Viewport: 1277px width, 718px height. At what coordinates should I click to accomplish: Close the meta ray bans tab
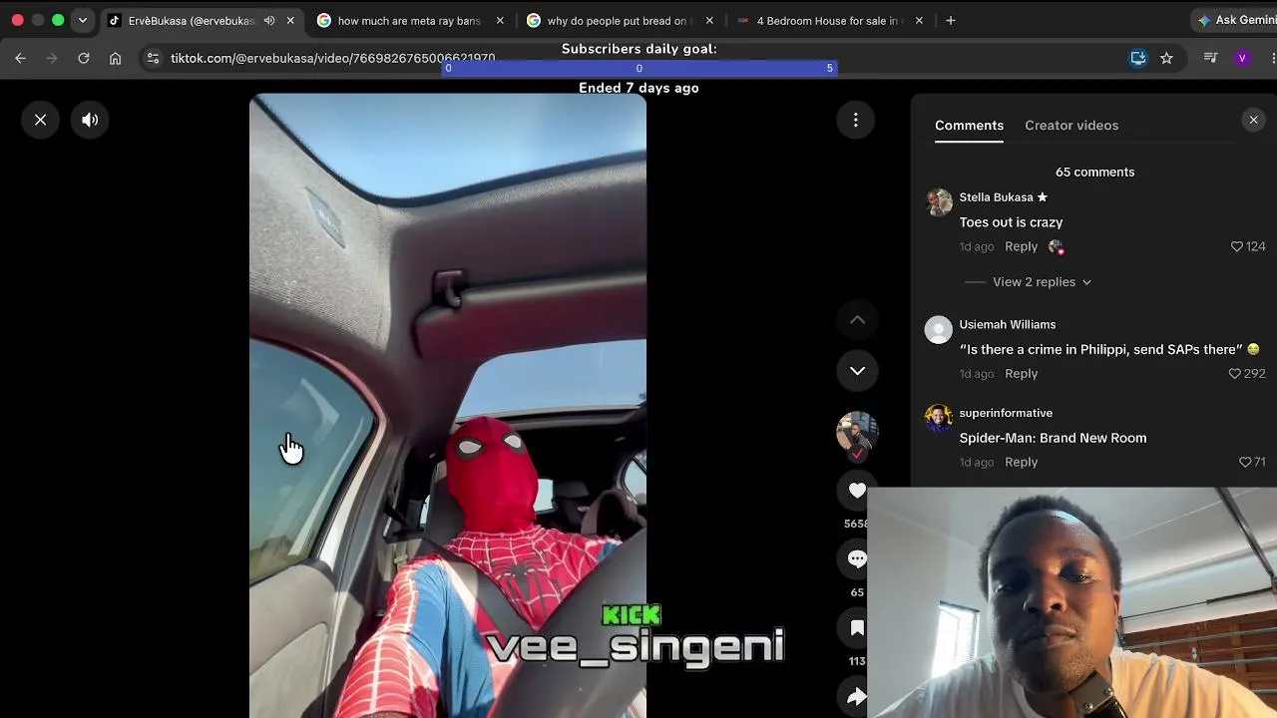[x=500, y=21]
